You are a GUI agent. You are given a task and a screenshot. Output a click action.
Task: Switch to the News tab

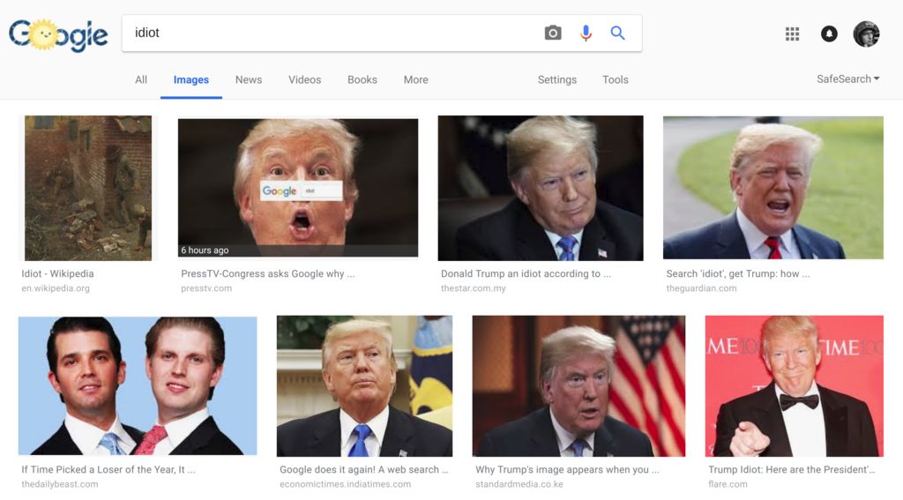click(249, 79)
